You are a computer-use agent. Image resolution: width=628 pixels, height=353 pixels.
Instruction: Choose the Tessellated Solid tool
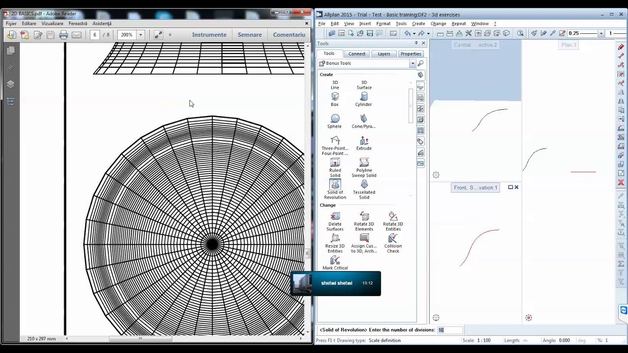pos(364,190)
